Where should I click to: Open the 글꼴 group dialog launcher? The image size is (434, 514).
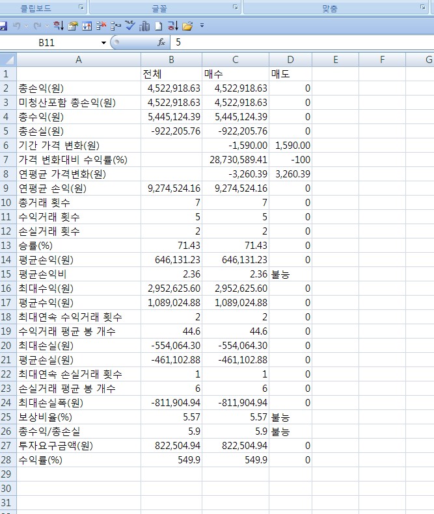pos(235,7)
